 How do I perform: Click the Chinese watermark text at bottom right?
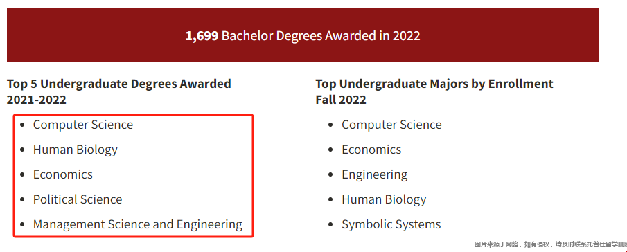click(550, 244)
